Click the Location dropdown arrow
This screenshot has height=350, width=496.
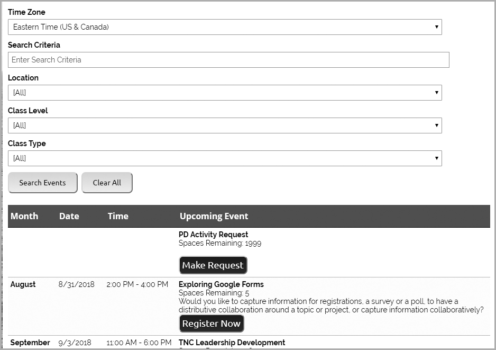436,92
